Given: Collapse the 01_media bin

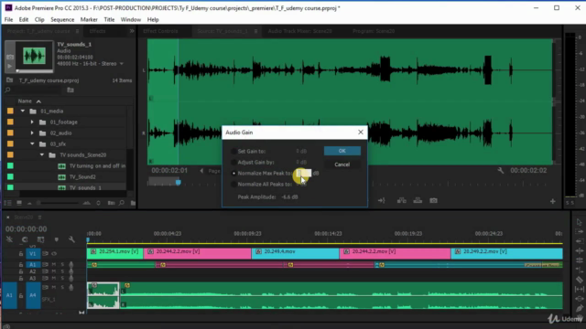Looking at the screenshot, I should tap(23, 111).
